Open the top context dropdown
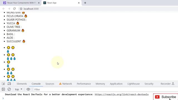This screenshot has height=100, width=178. pyautogui.click(x=19, y=89)
